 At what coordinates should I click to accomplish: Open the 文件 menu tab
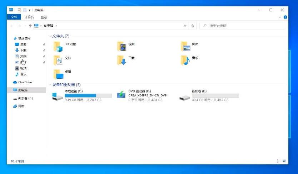coord(14,17)
